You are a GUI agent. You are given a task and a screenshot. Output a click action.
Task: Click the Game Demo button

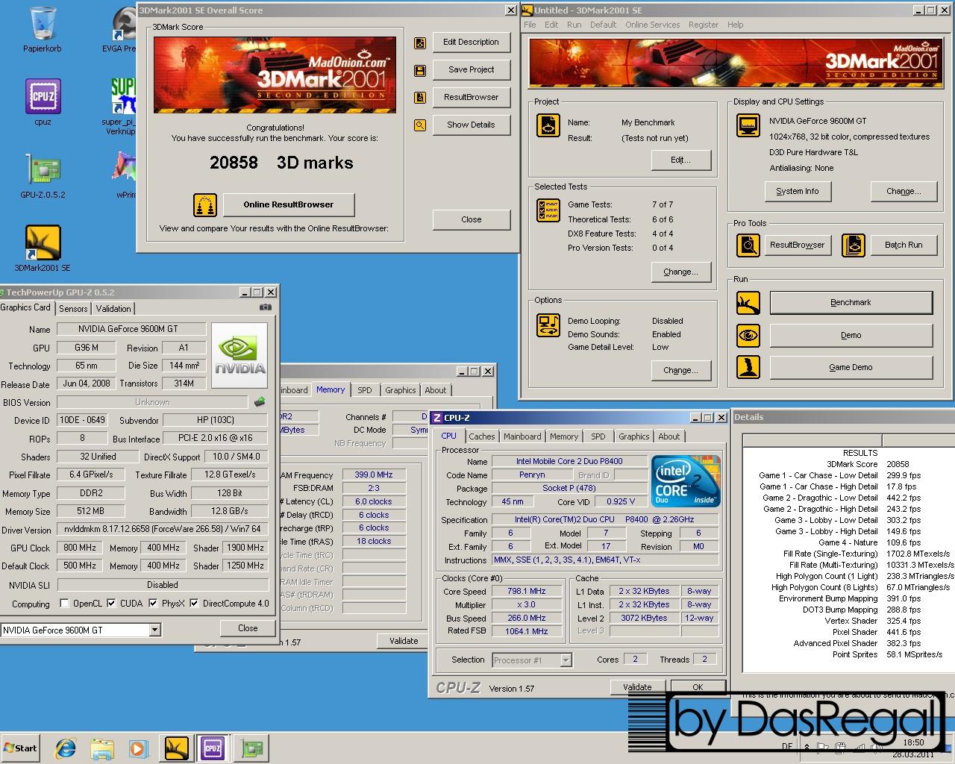pos(851,367)
